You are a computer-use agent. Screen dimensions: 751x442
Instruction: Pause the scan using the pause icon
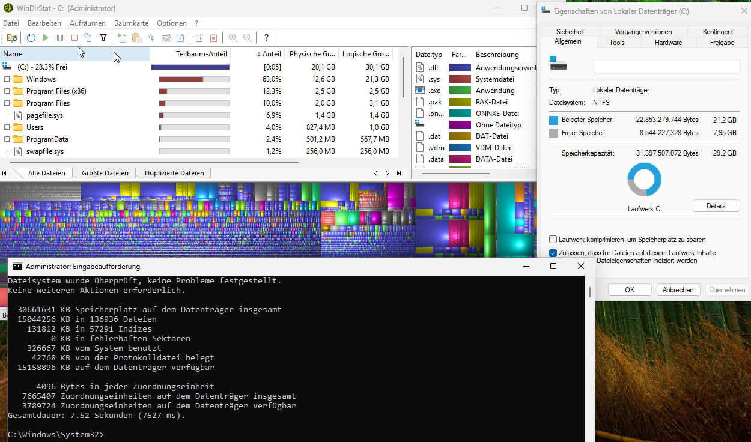[x=60, y=38]
